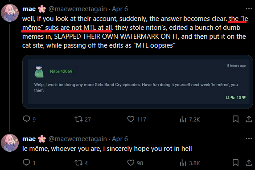The width and height of the screenshot is (255, 170).
Task: Open the Apr 6 timestamp of second tweet
Action: 120,139
